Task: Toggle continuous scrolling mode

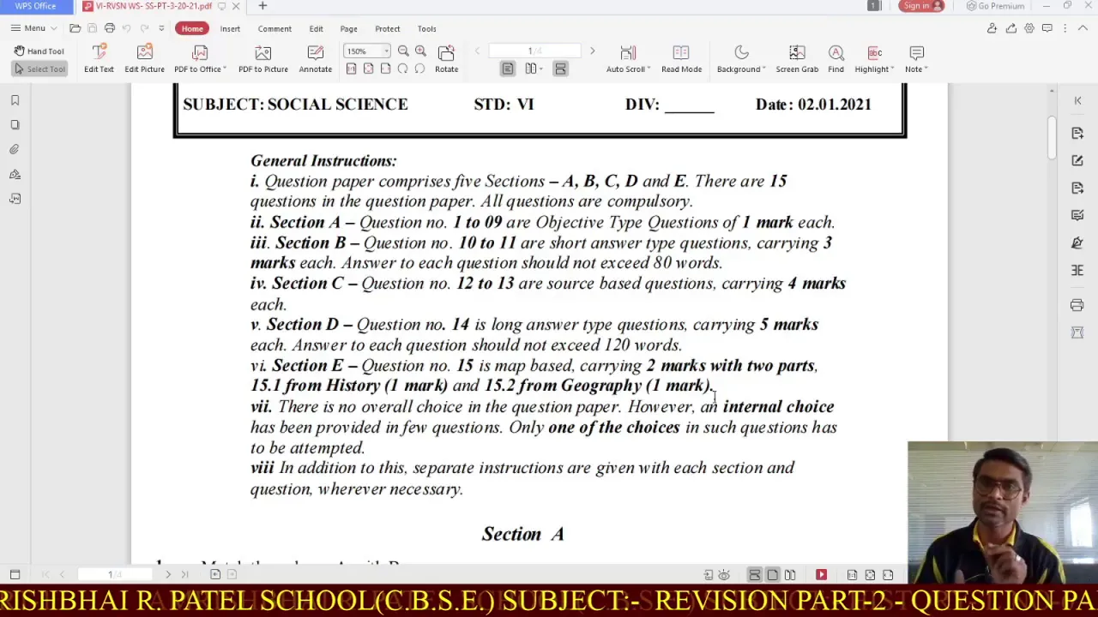Action: [560, 69]
